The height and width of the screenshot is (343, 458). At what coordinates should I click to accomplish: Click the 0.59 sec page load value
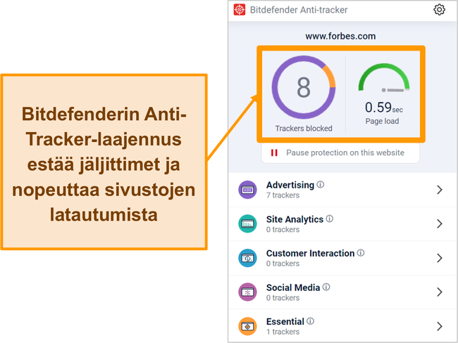384,108
